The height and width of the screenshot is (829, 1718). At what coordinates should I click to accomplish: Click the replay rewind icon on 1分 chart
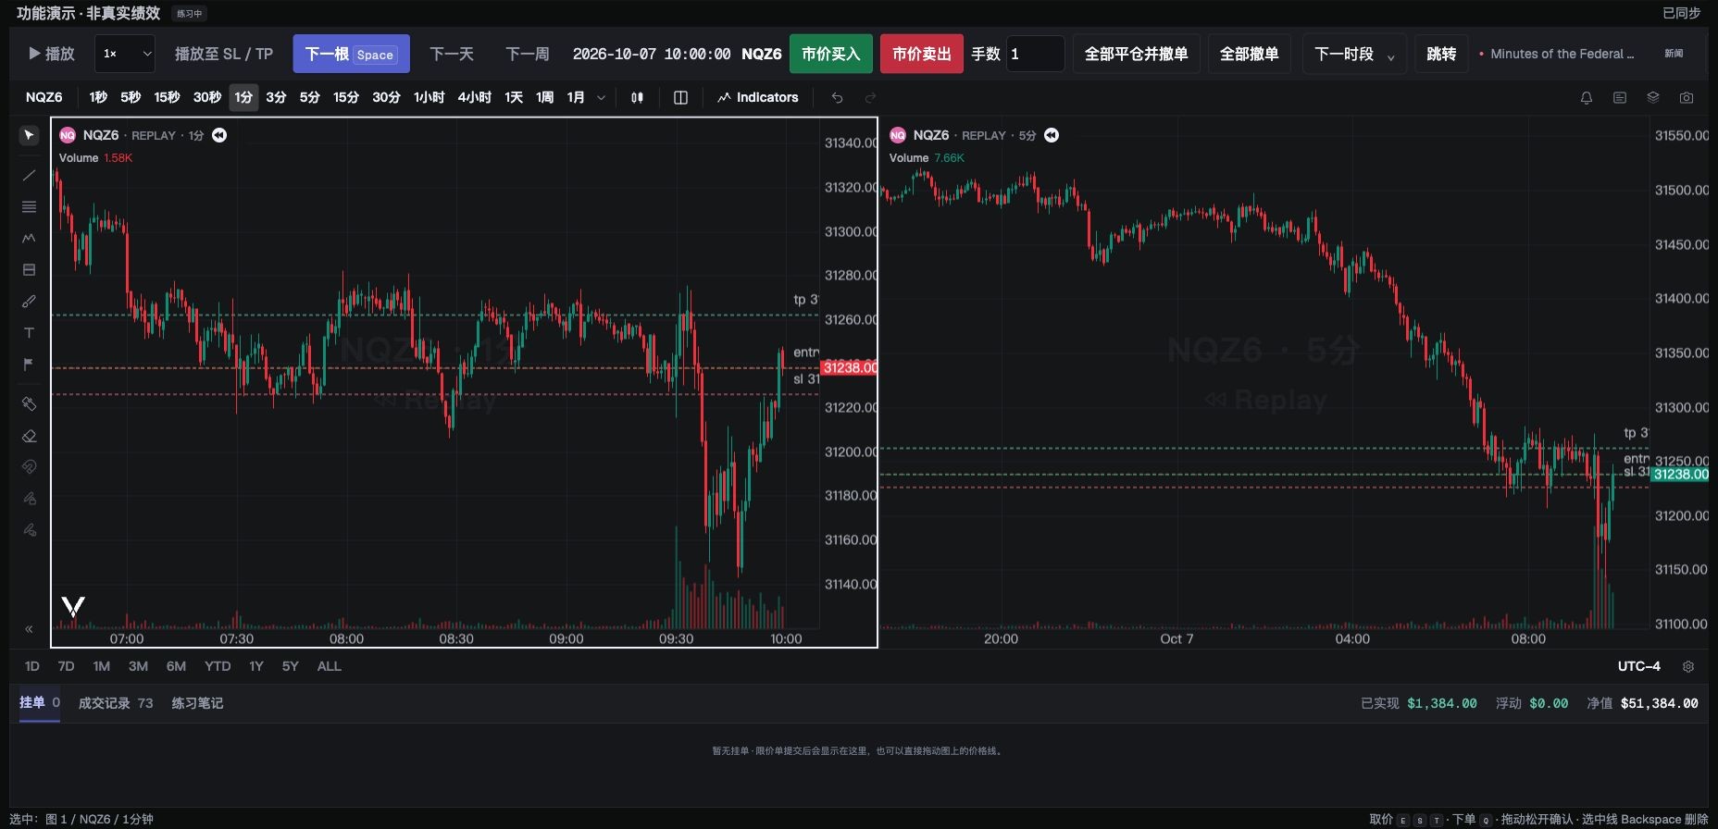click(x=219, y=135)
